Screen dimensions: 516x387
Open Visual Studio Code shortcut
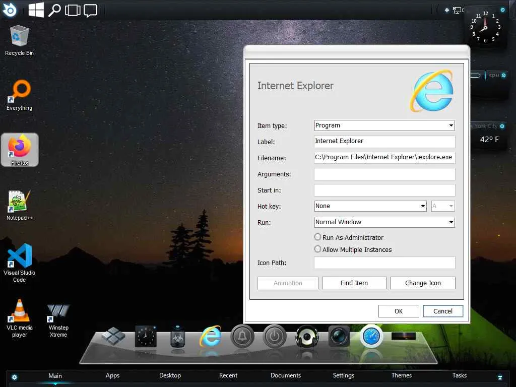(x=20, y=263)
